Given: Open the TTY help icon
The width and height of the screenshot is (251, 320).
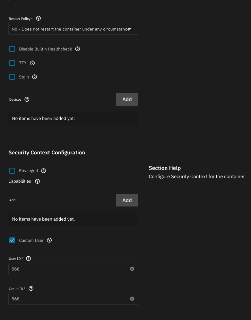Looking at the screenshot, I should click(32, 63).
